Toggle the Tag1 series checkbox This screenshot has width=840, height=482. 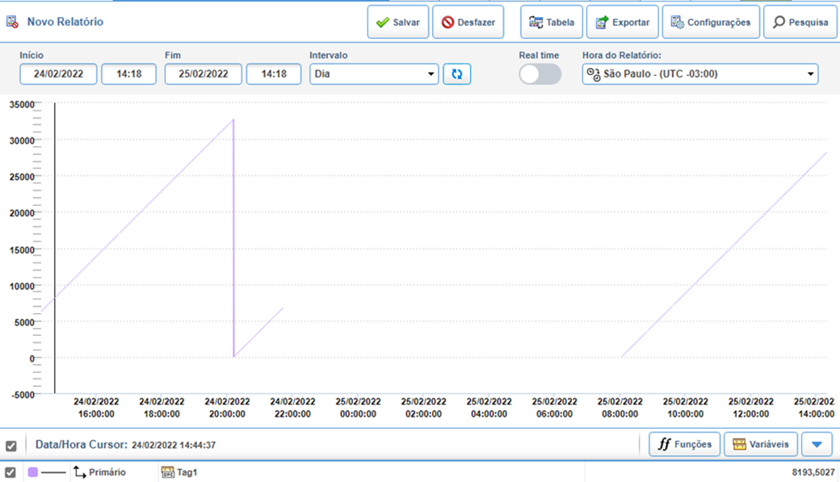coord(10,472)
